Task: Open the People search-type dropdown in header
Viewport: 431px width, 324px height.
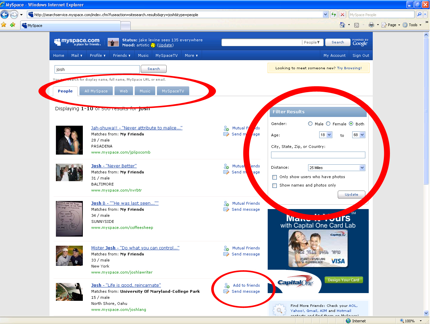Action: 312,42
